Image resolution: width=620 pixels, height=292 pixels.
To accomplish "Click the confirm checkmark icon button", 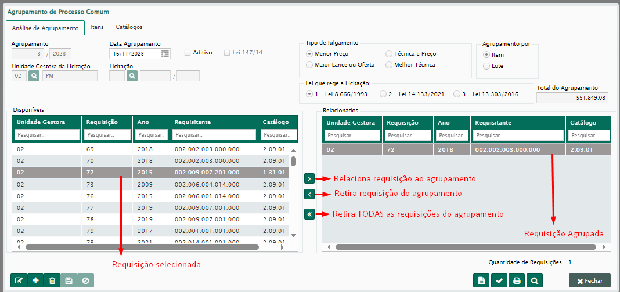I will (x=499, y=280).
